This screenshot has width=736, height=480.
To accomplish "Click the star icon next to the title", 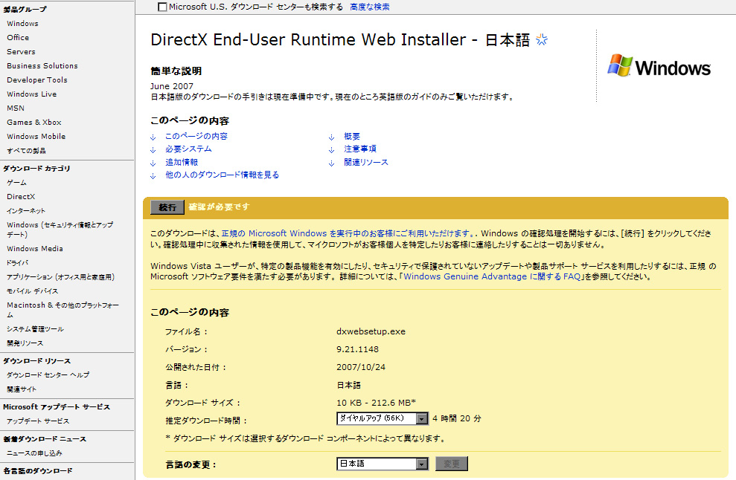I will tap(542, 40).
